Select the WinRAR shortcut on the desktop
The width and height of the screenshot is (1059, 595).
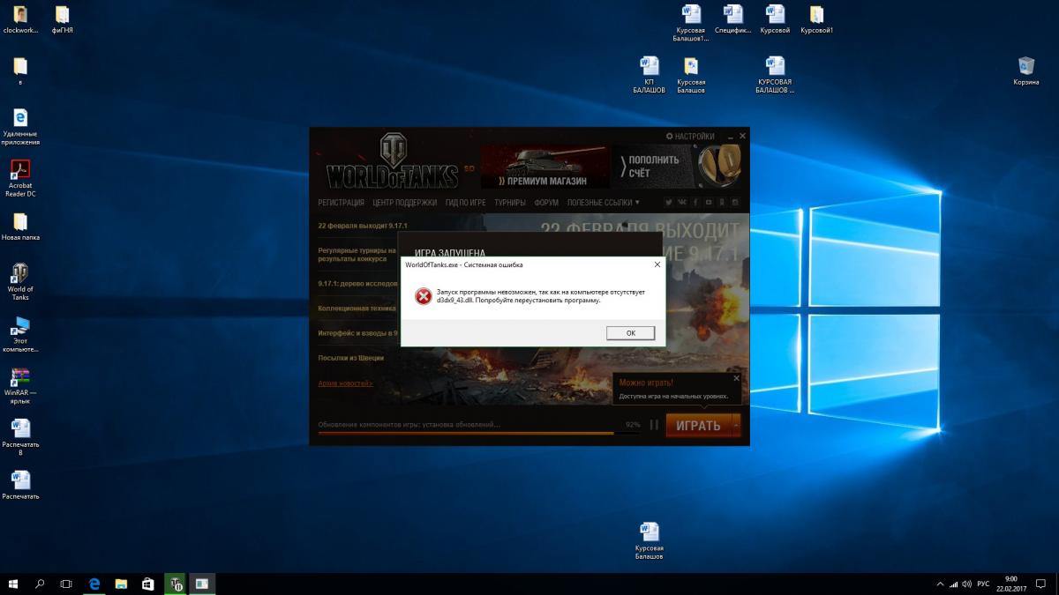[x=20, y=386]
